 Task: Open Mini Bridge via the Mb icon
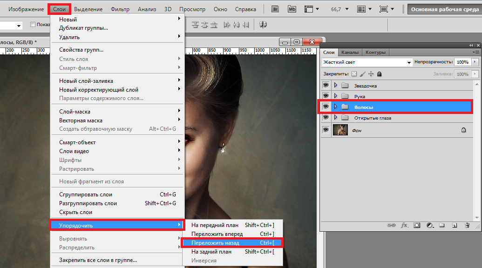(292, 9)
